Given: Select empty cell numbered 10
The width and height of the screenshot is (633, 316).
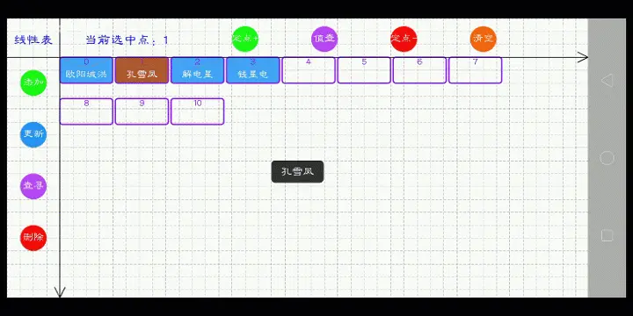Looking at the screenshot, I should [x=198, y=111].
